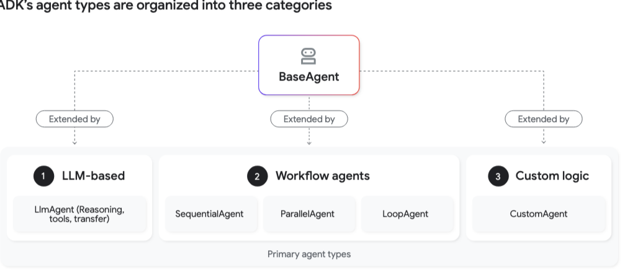
Task: Click the number 3 badge beside Custom logic
Action: point(498,176)
